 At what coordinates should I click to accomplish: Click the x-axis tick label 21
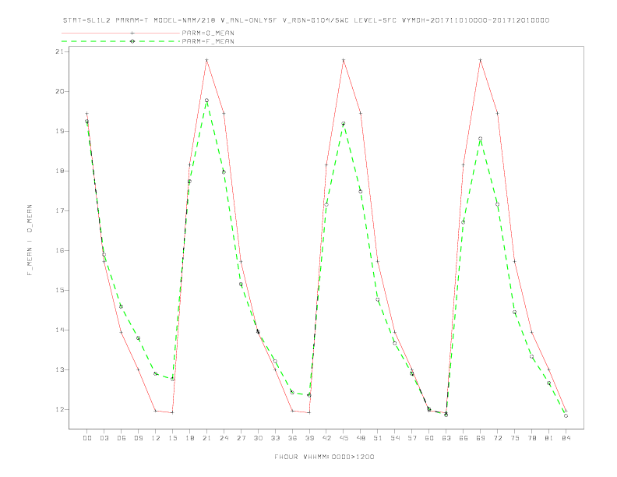[206, 438]
